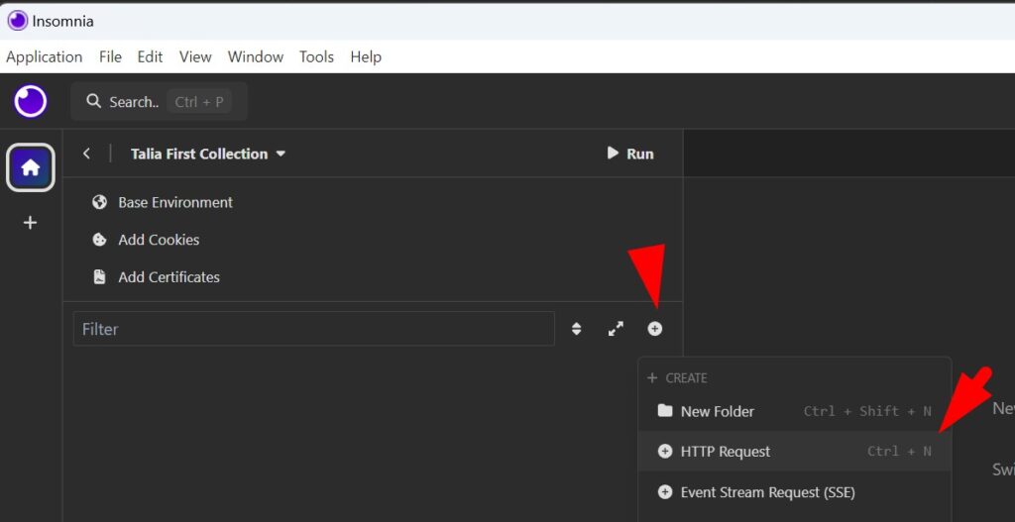The height and width of the screenshot is (522, 1015).
Task: Open the Home dashboard icon
Action: pos(31,167)
